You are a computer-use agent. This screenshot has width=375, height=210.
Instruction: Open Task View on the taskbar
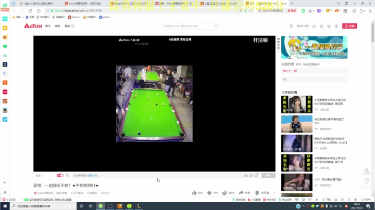pos(91,206)
